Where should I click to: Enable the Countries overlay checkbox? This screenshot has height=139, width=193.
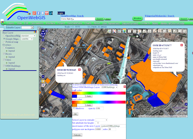click(4, 48)
